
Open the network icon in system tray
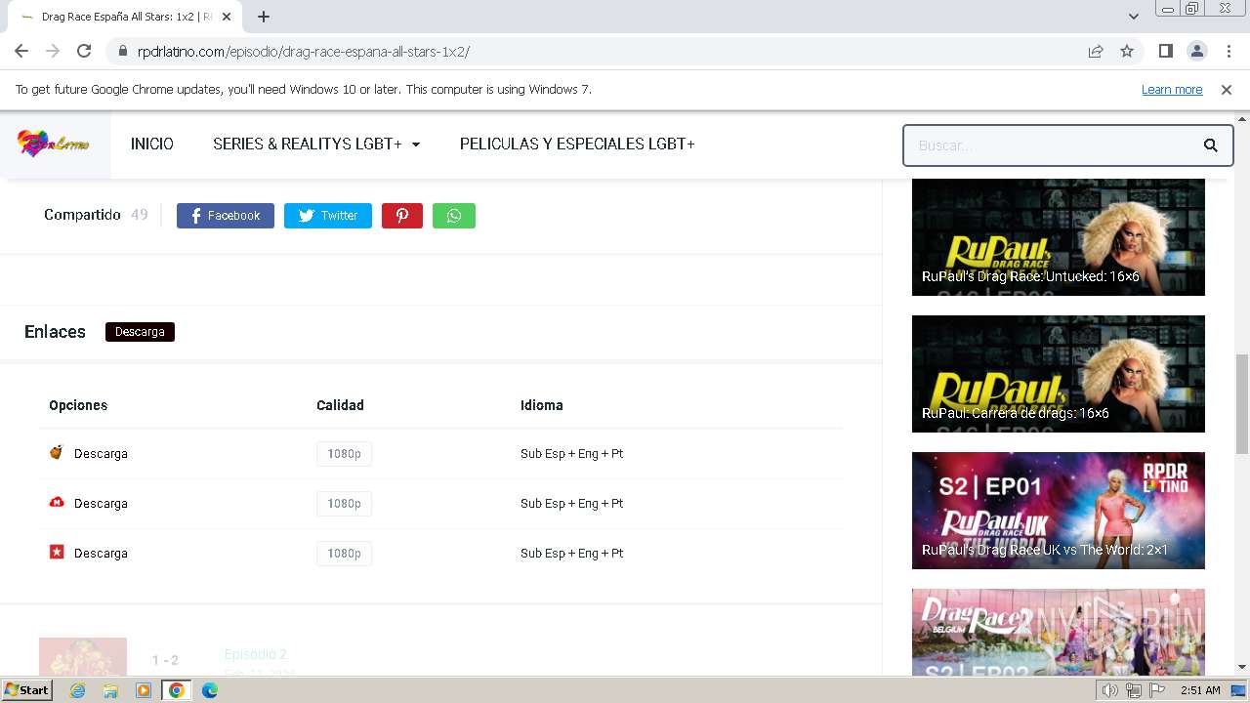(1134, 690)
